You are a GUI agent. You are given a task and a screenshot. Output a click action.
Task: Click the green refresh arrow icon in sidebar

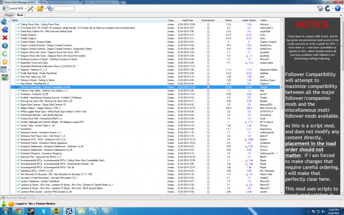(5, 53)
